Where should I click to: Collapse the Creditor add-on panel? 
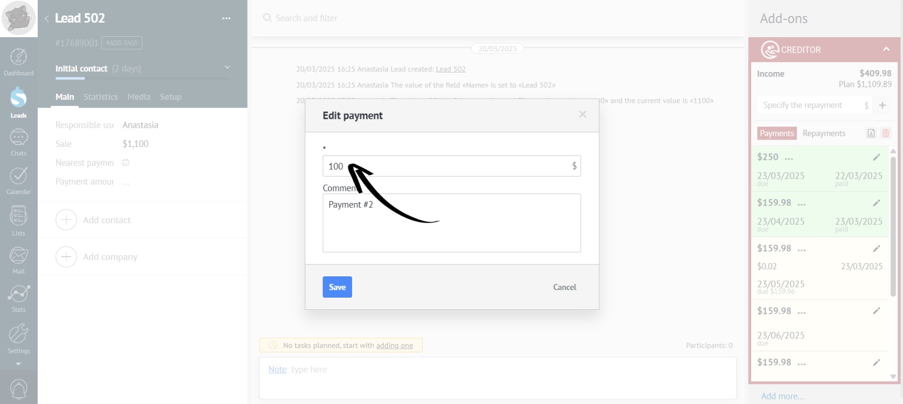pyautogui.click(x=886, y=49)
